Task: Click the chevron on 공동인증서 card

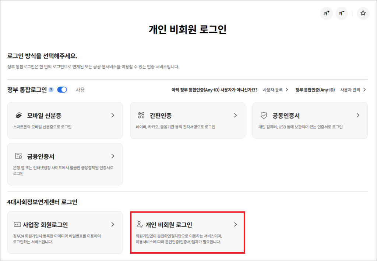Action: pyautogui.click(x=358, y=115)
